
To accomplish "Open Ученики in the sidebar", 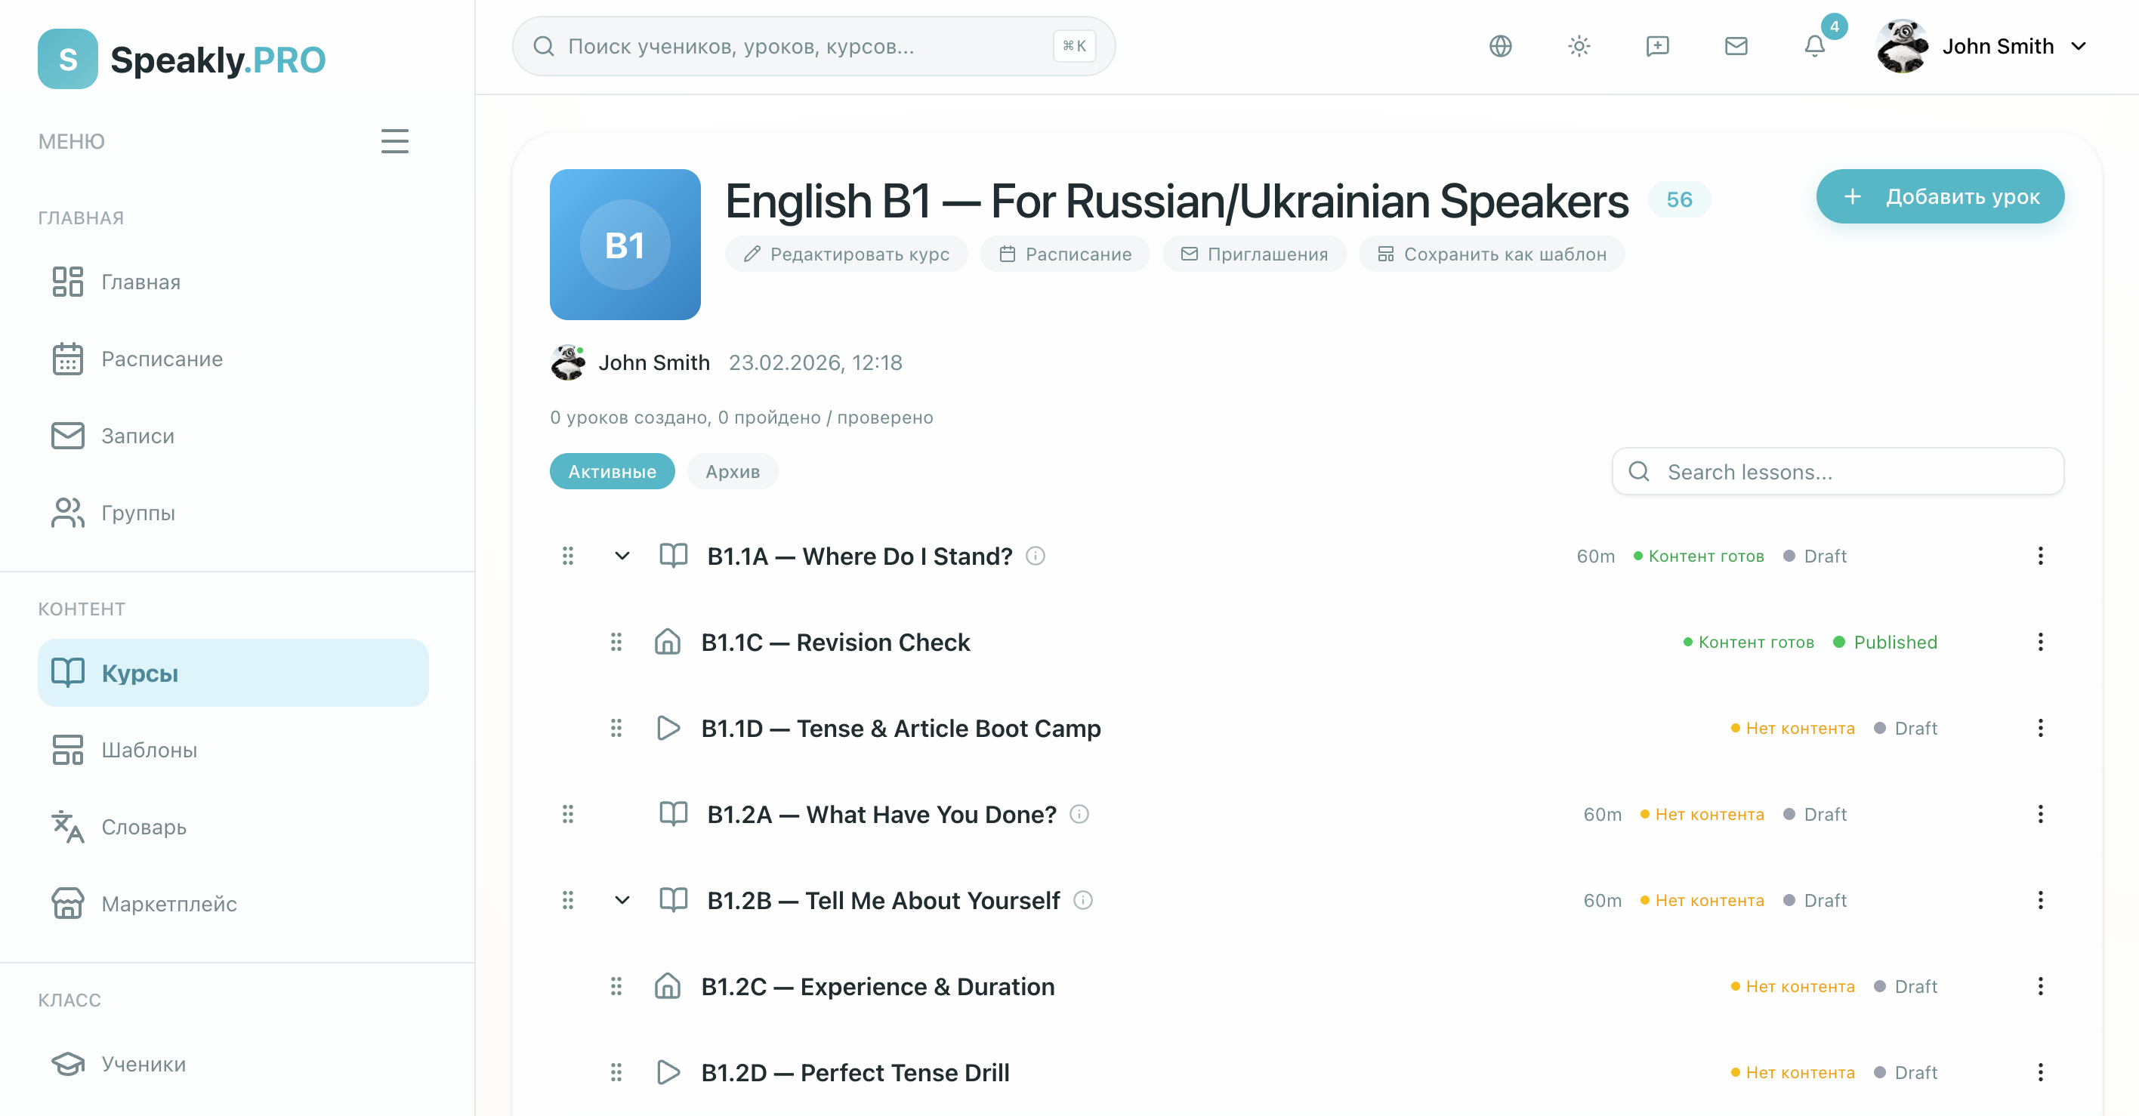I will 233,1064.
